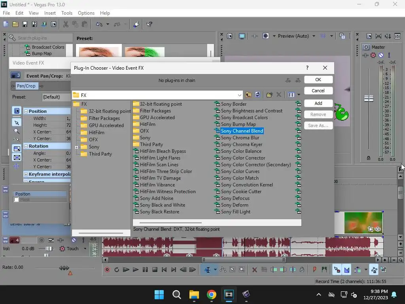Expand the Sony folder in tree

point(76,147)
